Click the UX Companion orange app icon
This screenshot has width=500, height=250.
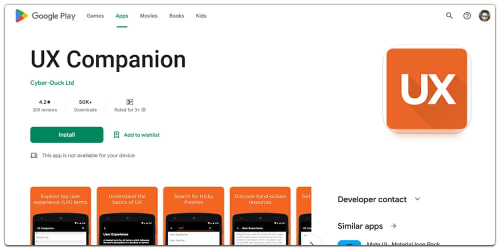coord(426,88)
